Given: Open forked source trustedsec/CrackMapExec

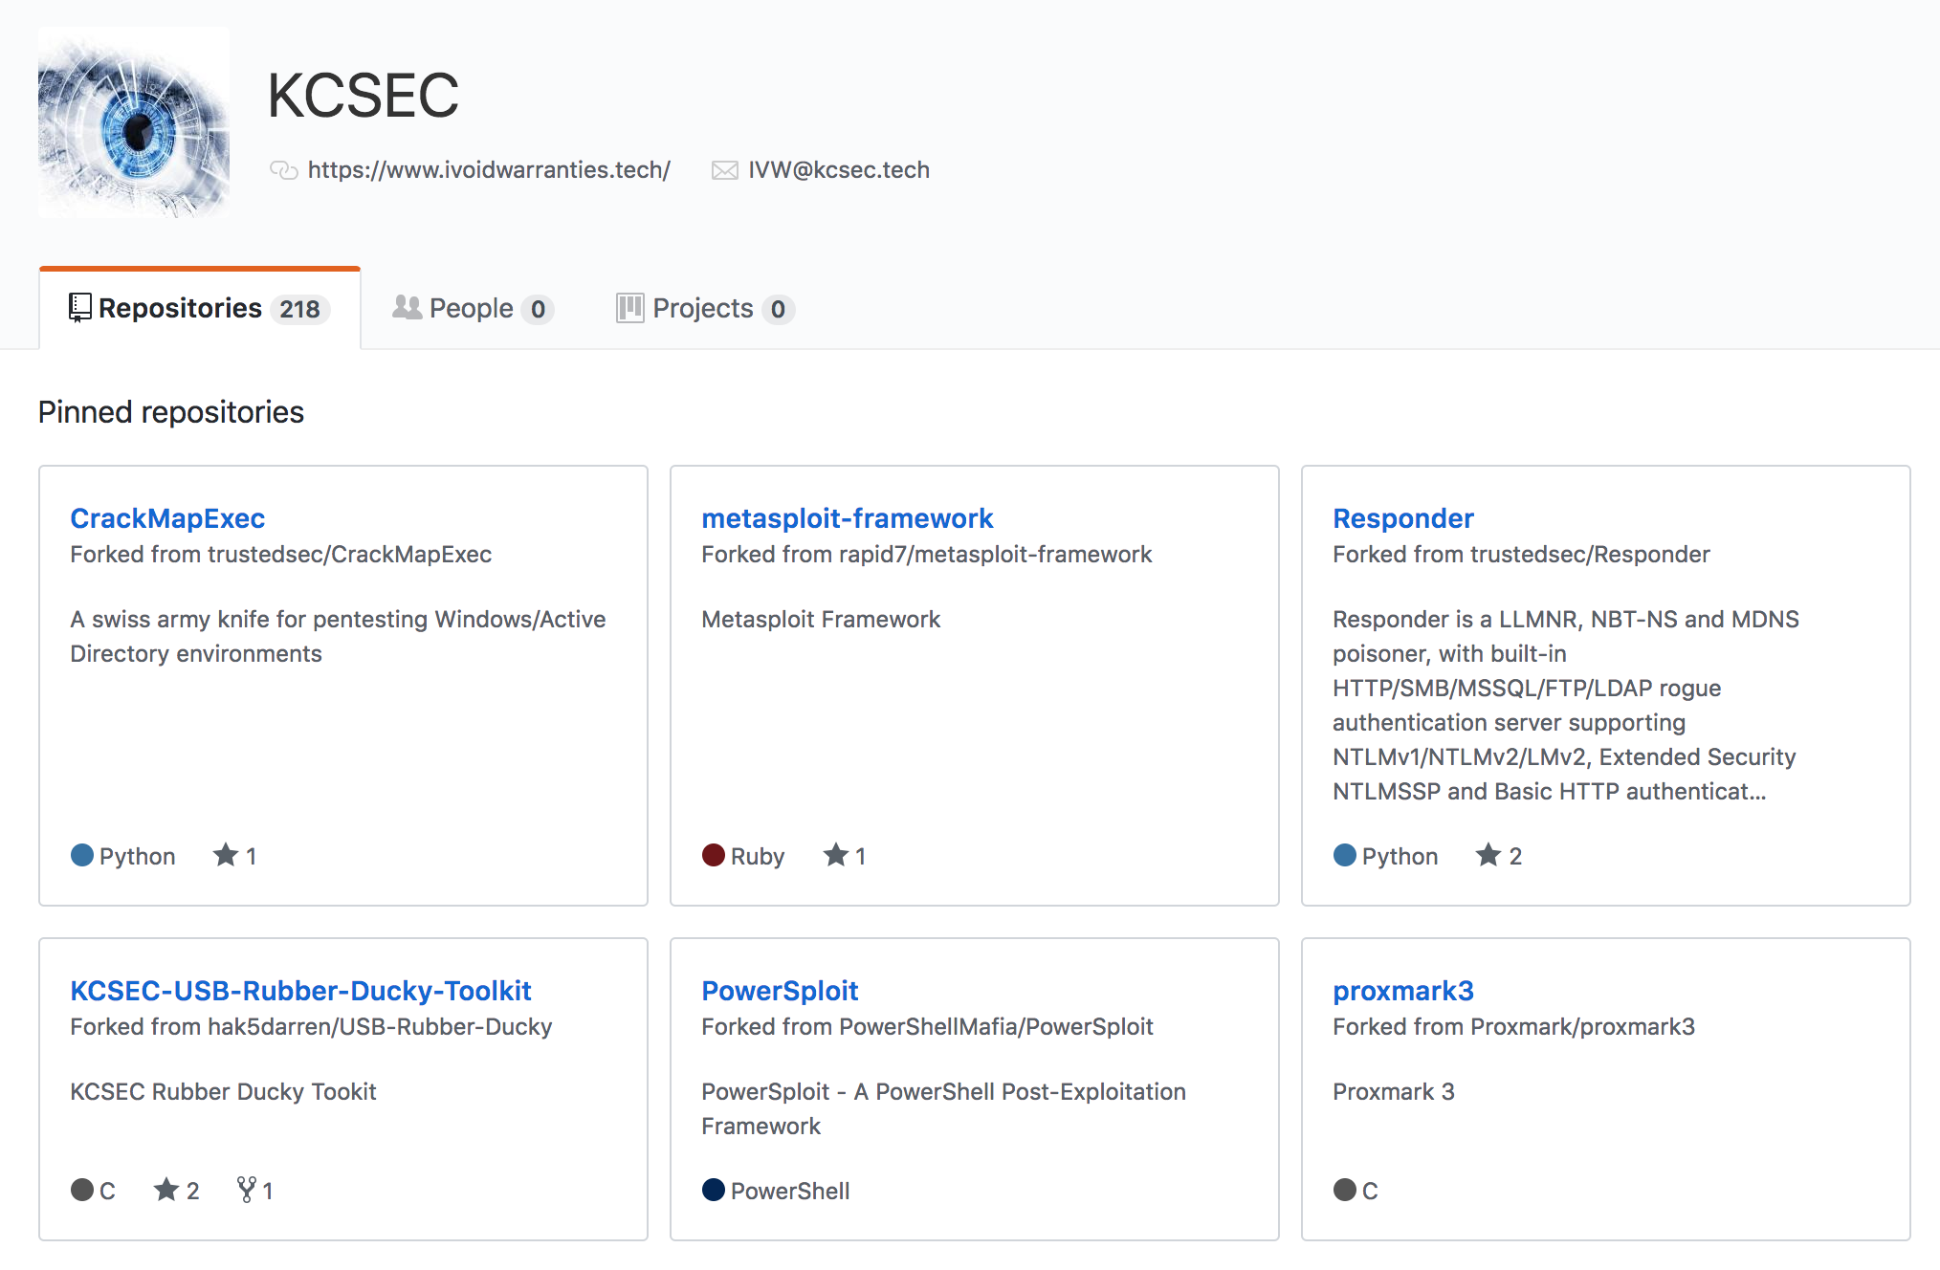Looking at the screenshot, I should tap(349, 555).
